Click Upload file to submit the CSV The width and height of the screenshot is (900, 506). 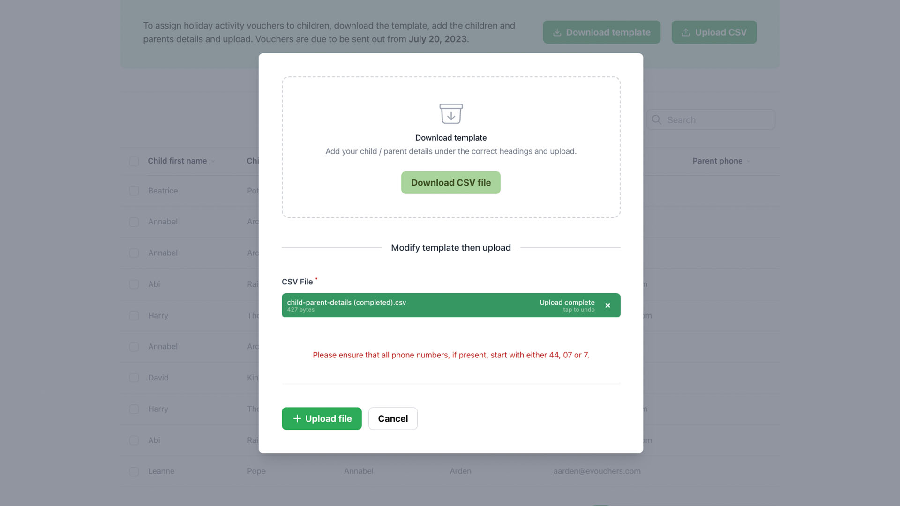(322, 418)
